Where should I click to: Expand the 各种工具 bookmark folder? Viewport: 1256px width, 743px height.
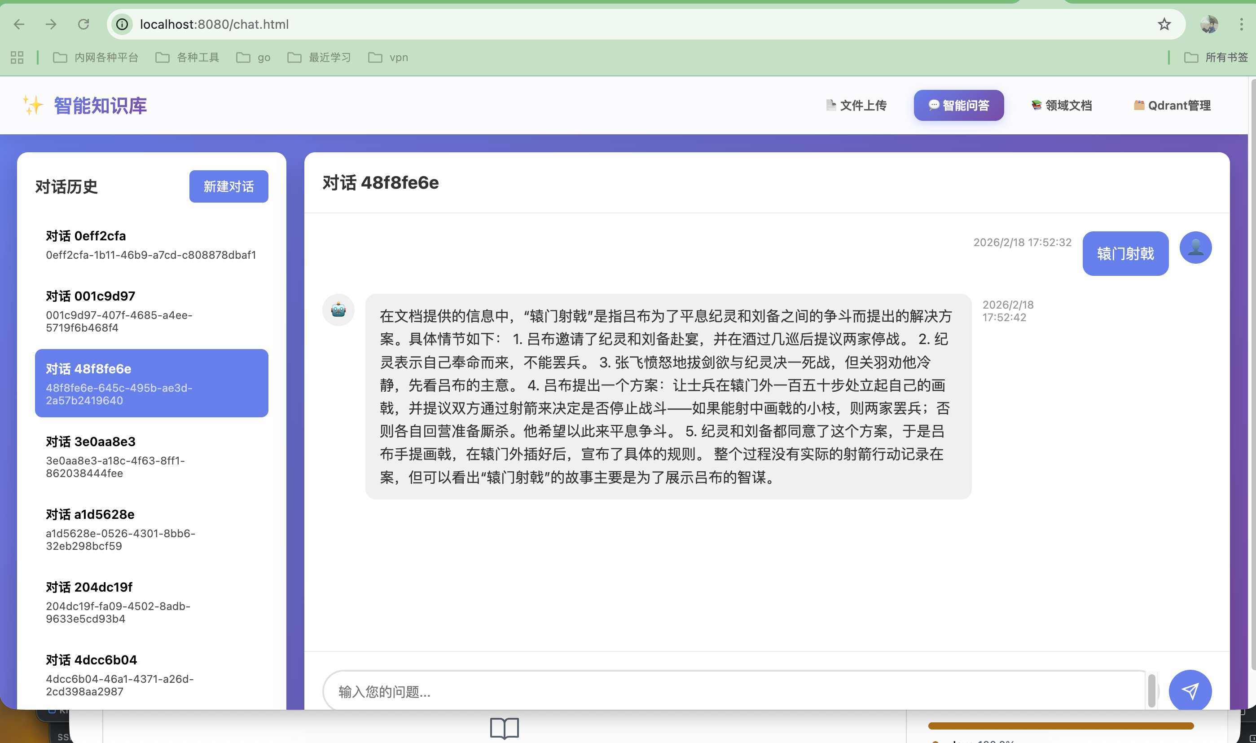point(188,57)
